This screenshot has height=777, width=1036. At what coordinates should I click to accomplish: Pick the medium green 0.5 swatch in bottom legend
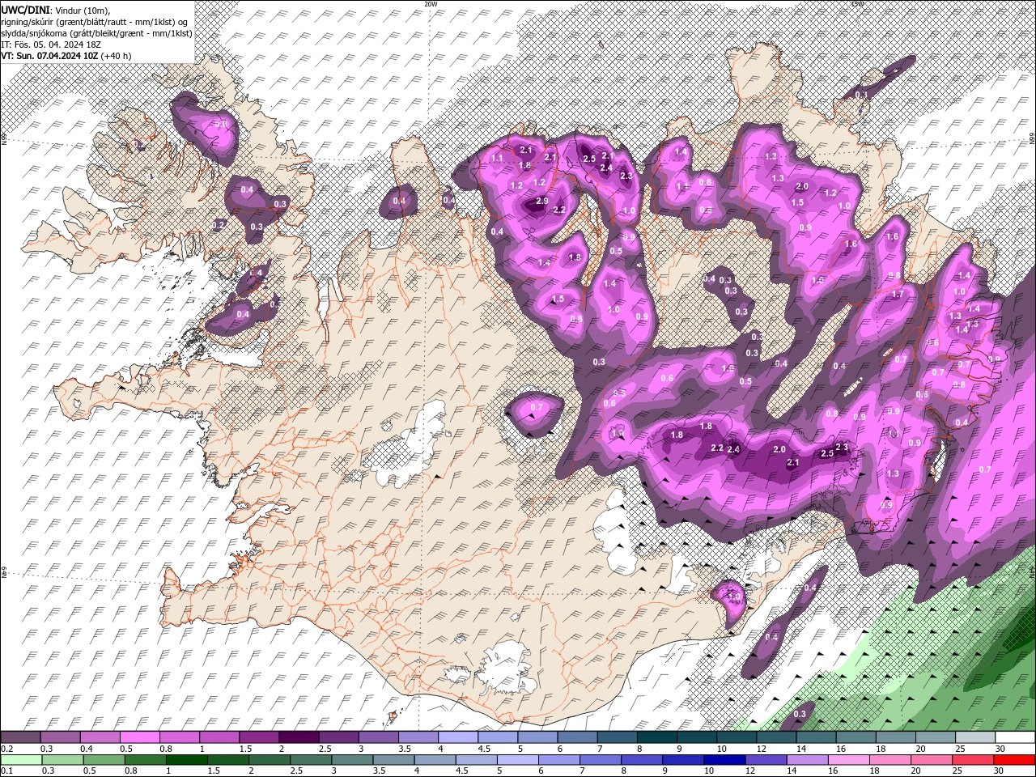104,760
